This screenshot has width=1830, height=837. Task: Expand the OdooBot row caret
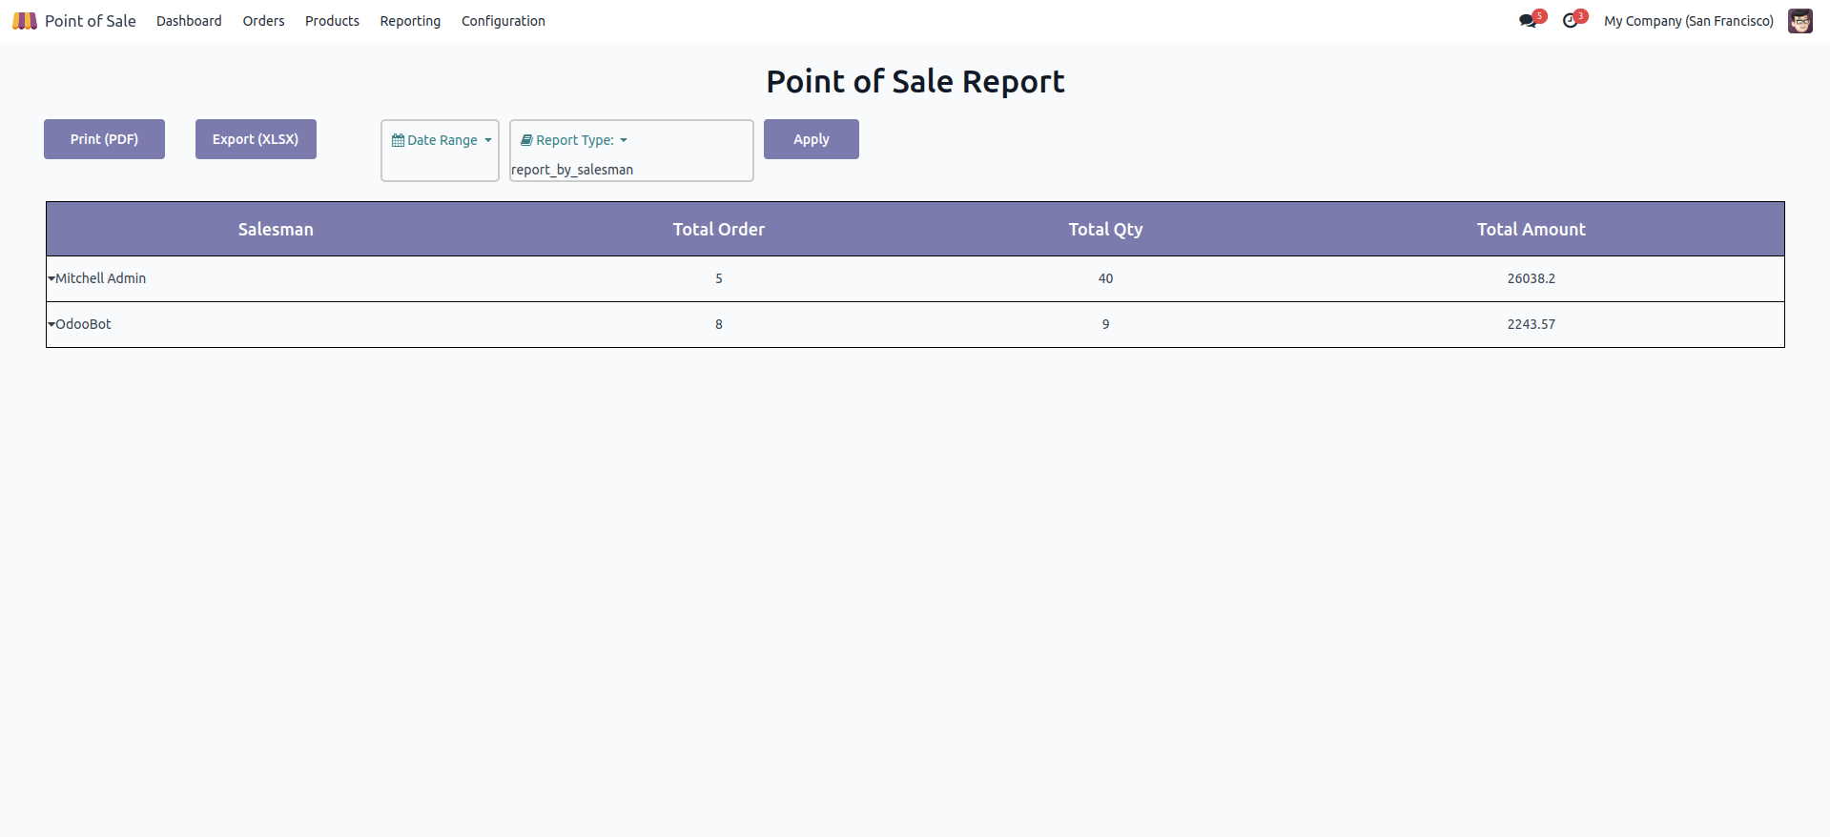point(51,324)
